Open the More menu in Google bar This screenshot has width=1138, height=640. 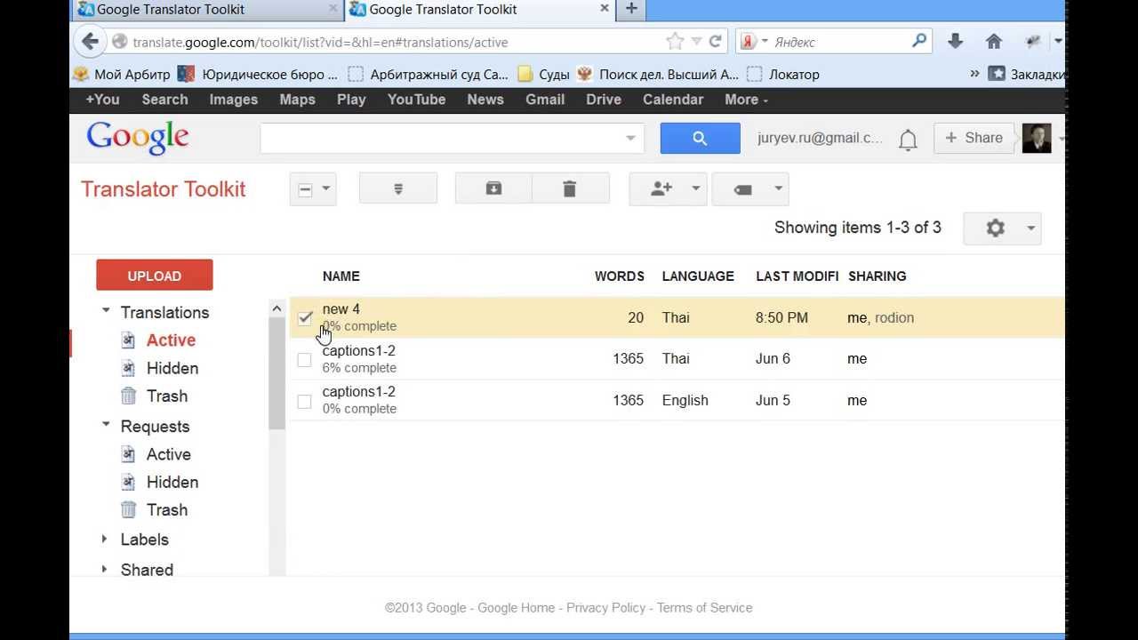point(746,100)
